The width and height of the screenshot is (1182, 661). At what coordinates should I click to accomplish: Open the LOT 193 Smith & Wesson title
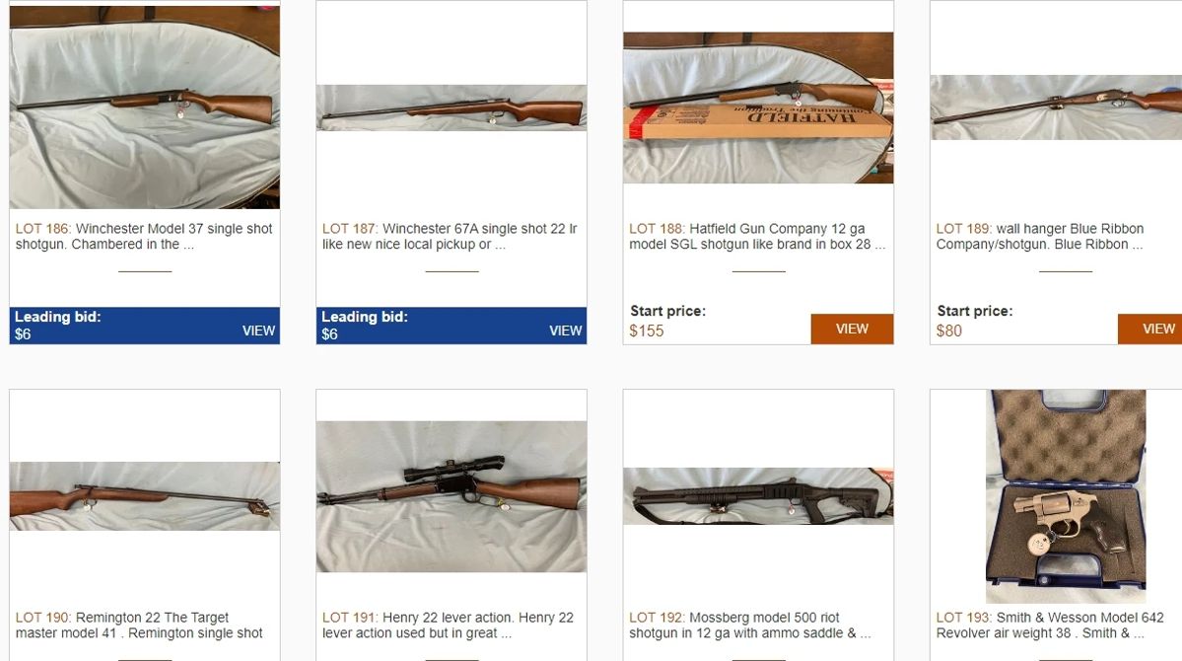click(x=1050, y=624)
